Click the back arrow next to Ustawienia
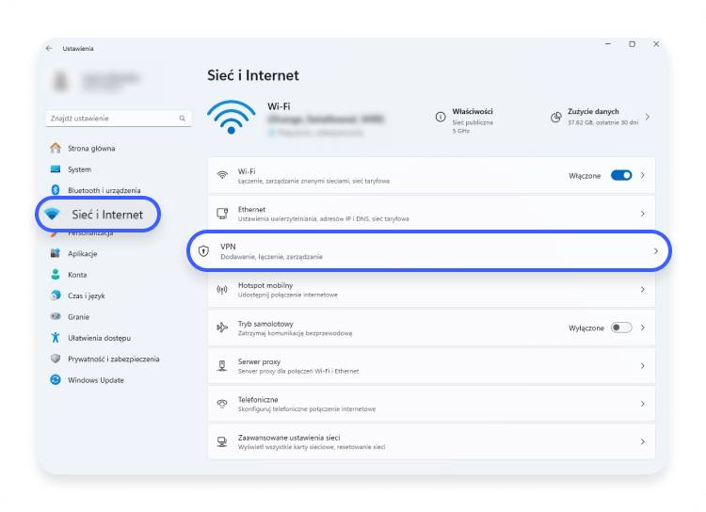This screenshot has width=706, height=512. coord(49,48)
